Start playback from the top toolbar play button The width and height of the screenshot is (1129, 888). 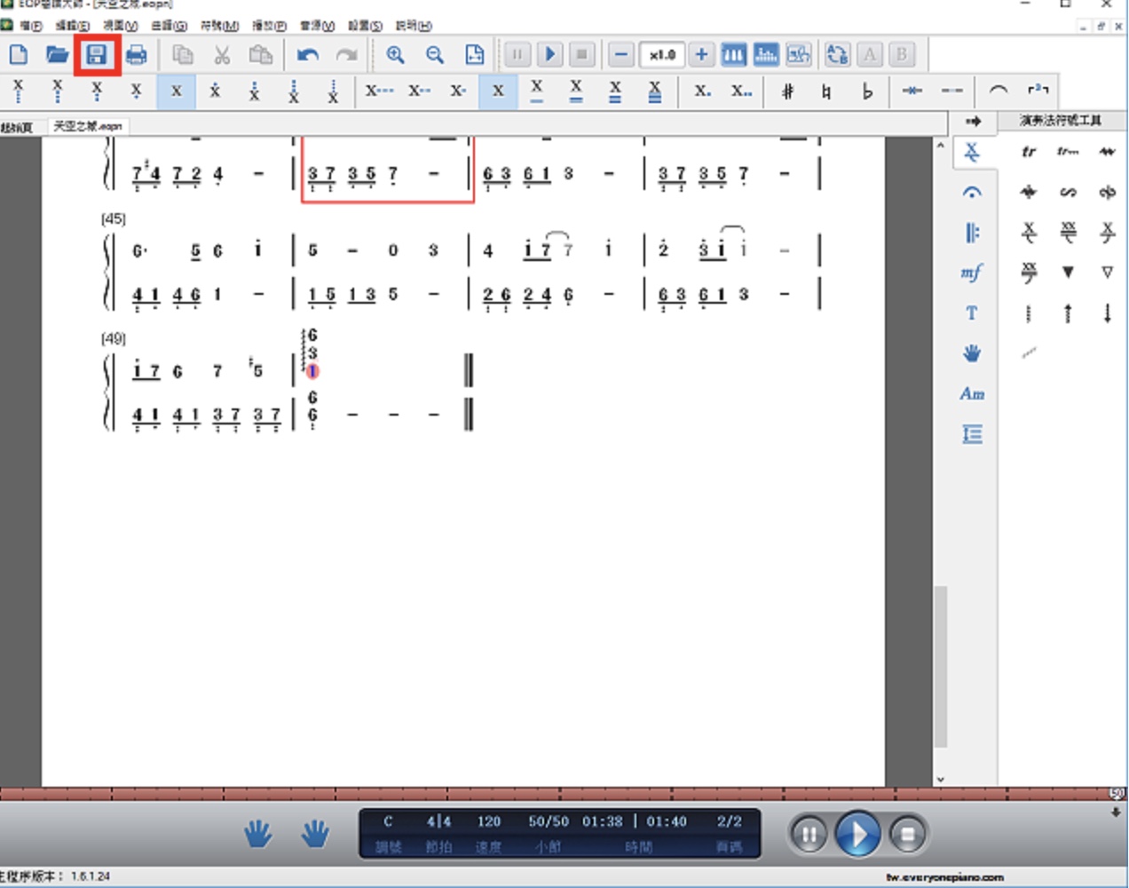click(549, 55)
